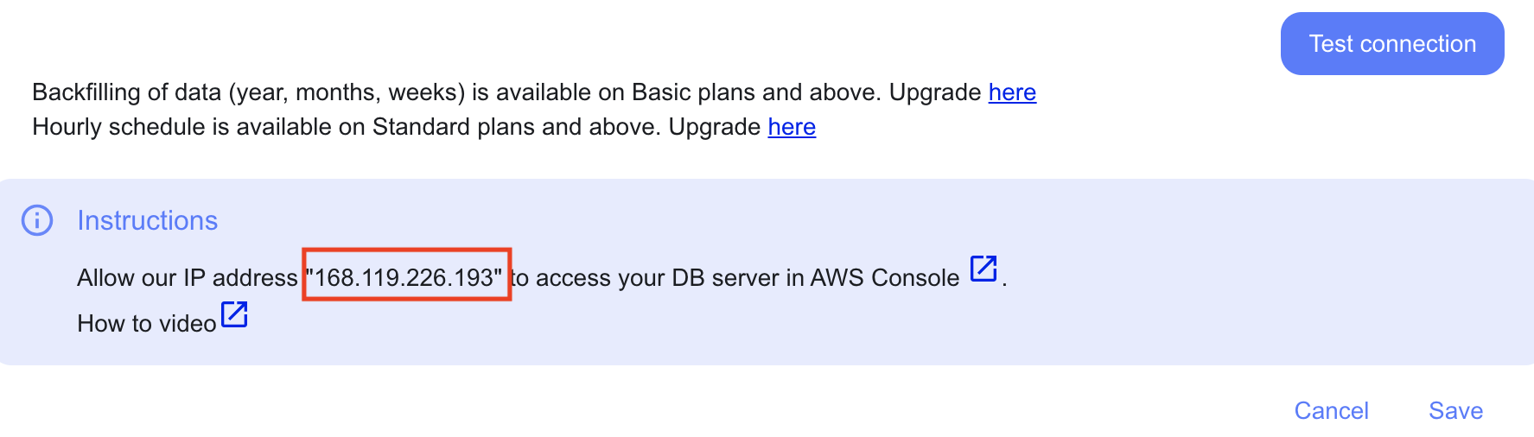
Task: Click the 'How to video' text
Action: click(146, 323)
